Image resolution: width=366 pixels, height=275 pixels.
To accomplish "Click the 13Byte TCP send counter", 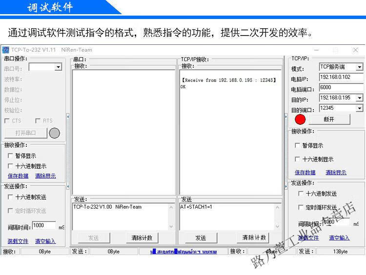I will (340, 252).
